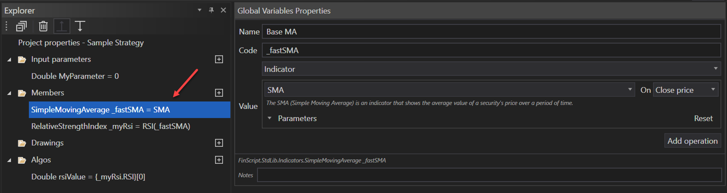
Task: Click the Reset button
Action: click(703, 118)
